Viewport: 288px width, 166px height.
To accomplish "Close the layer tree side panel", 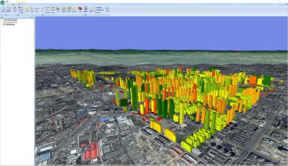I will click(x=33, y=17).
